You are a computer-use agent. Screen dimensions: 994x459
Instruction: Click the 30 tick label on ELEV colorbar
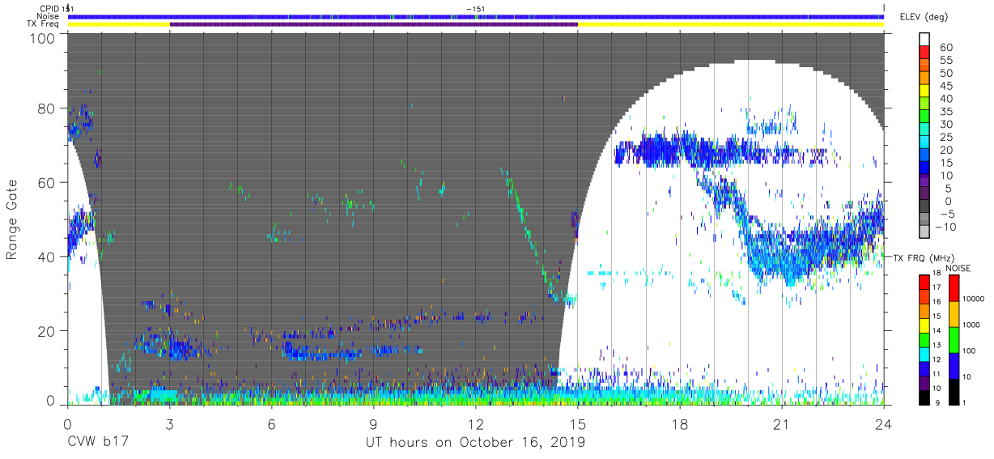(x=945, y=124)
